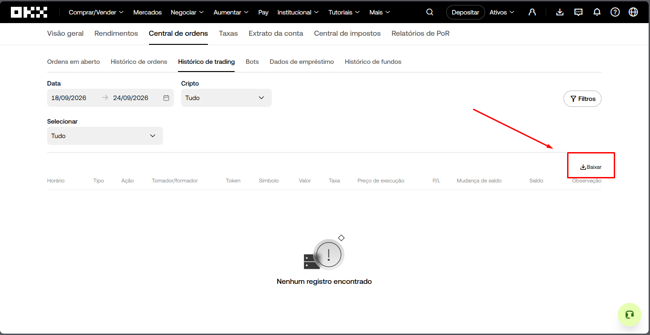Open Pay in top navigation

(263, 12)
